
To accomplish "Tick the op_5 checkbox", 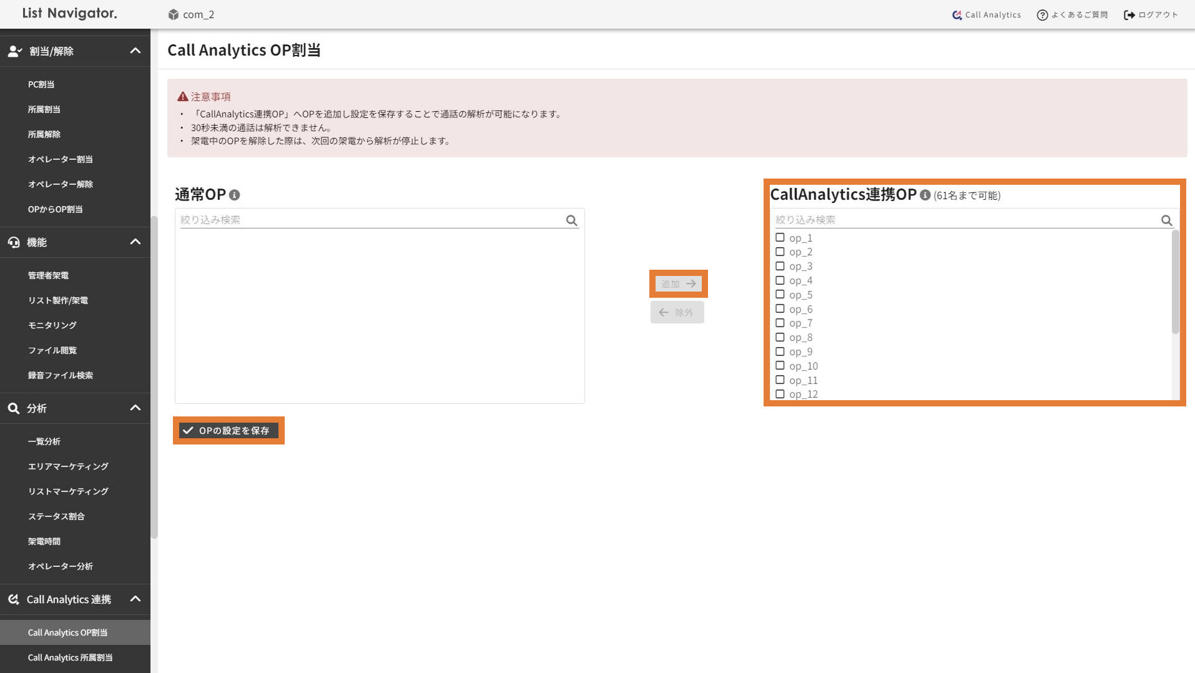I will 780,295.
